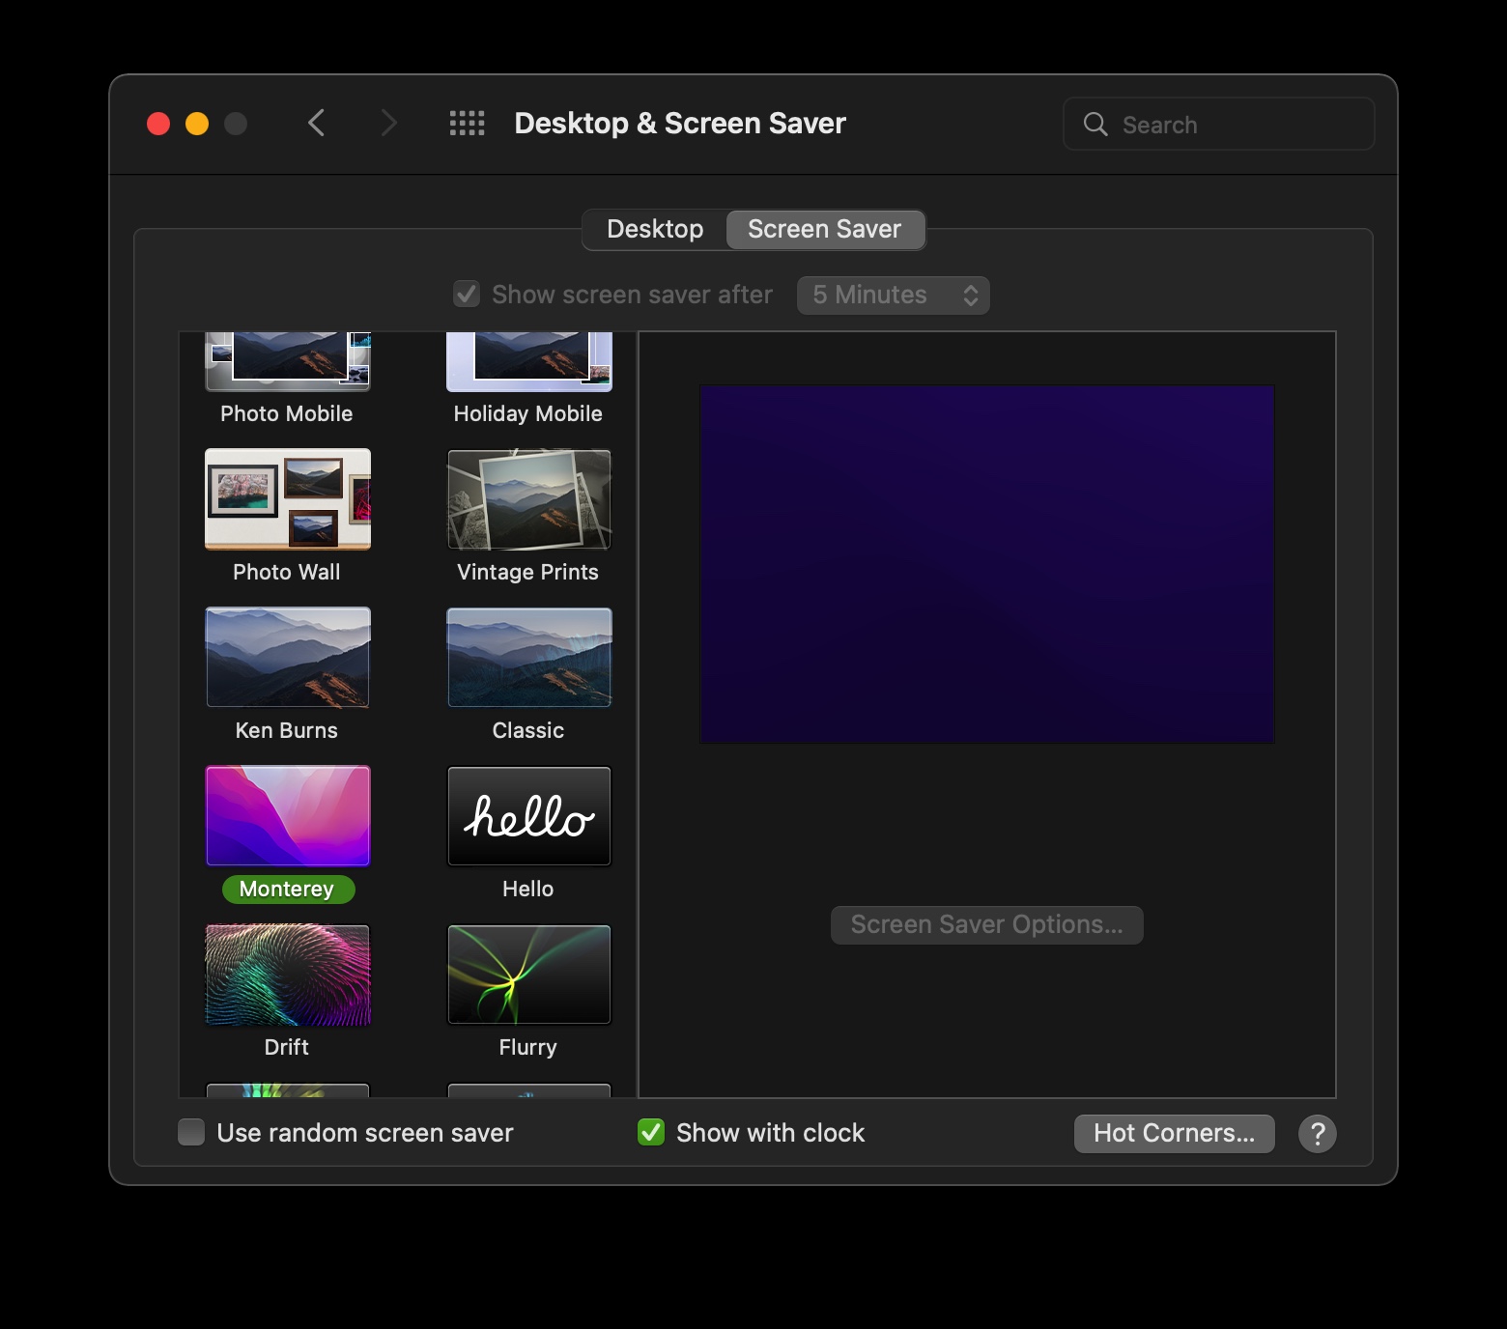This screenshot has width=1507, height=1329.
Task: Click the magnifying glass search icon
Action: coord(1095,124)
